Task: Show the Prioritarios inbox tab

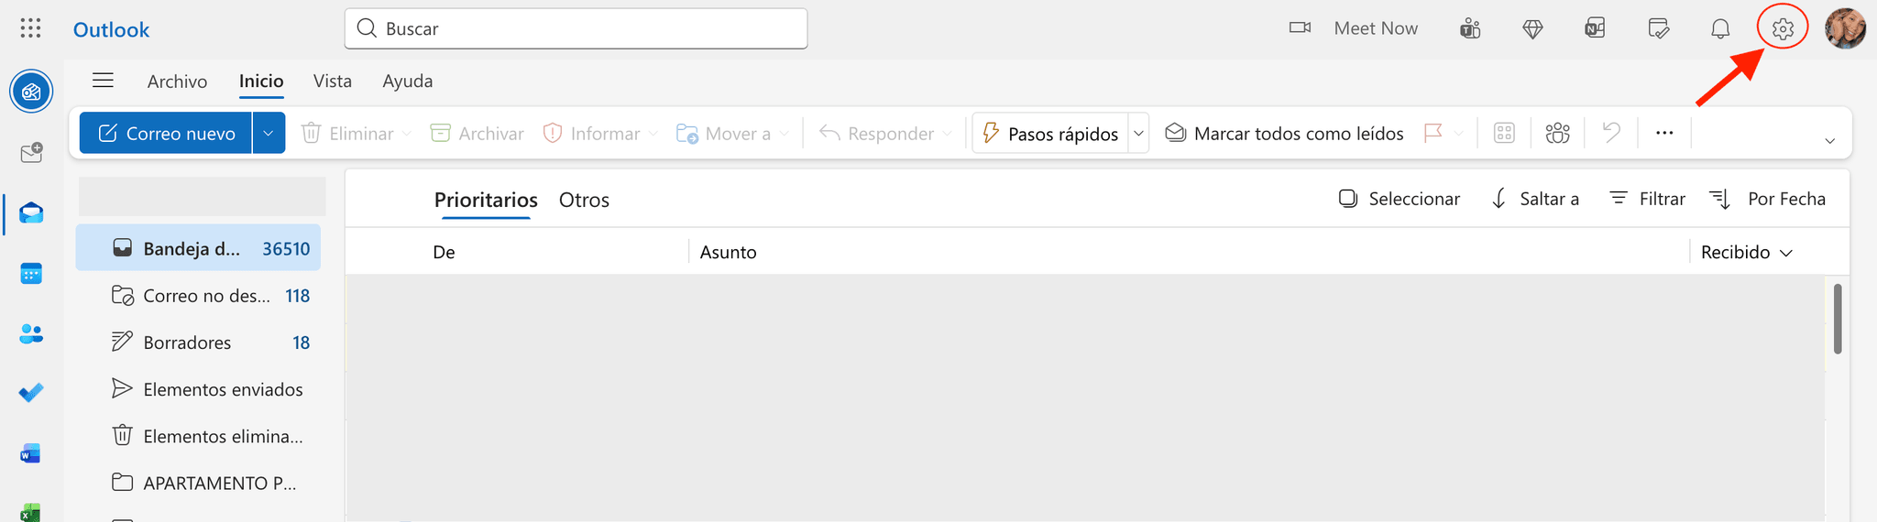Action: click(x=486, y=200)
